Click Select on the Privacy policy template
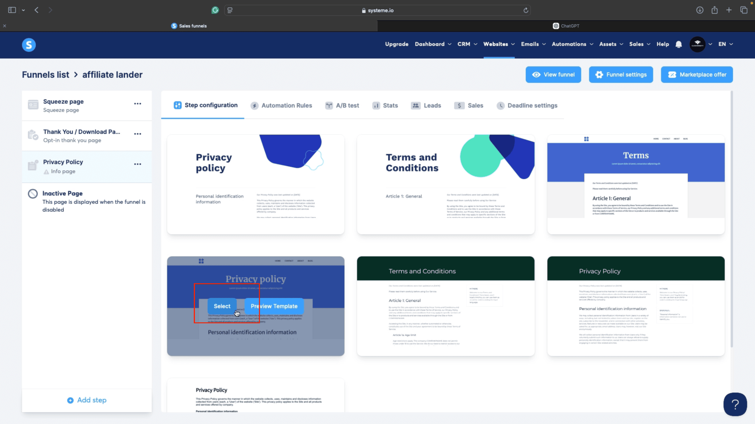755x424 pixels. pos(222,306)
